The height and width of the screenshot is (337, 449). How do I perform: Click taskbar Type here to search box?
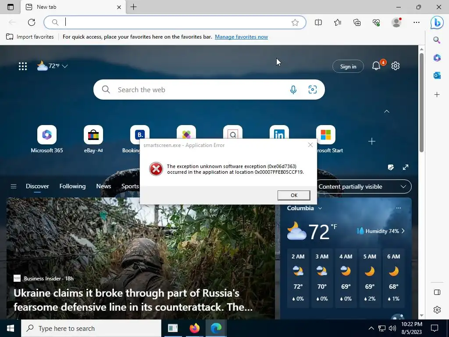(x=91, y=328)
